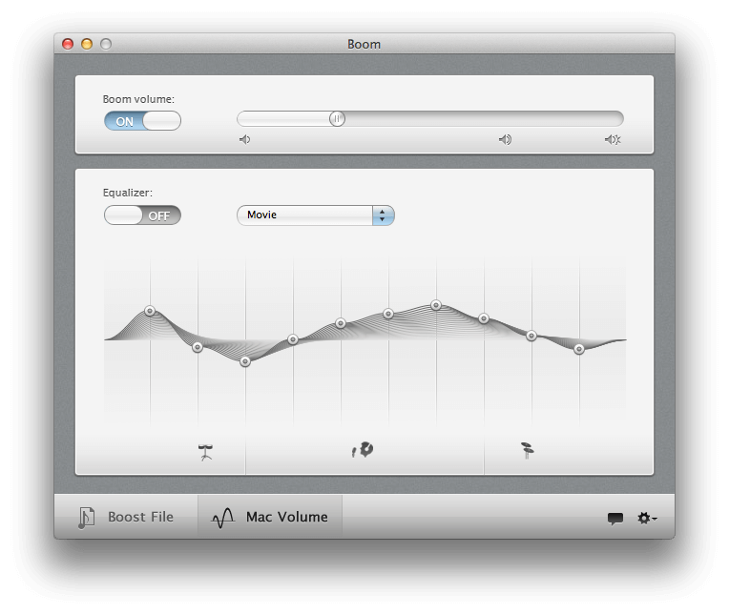The height and width of the screenshot is (614, 729).
Task: Select the fourth equalizer band knob
Action: [292, 339]
